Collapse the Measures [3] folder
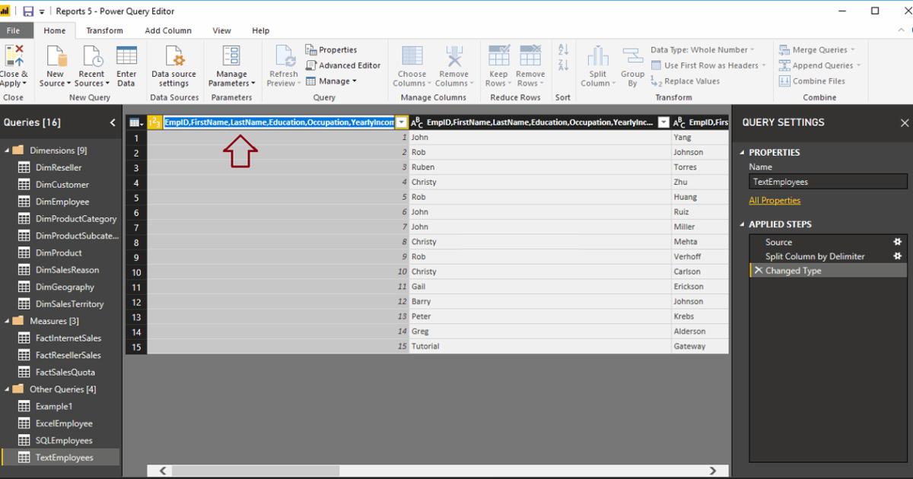 tap(8, 321)
